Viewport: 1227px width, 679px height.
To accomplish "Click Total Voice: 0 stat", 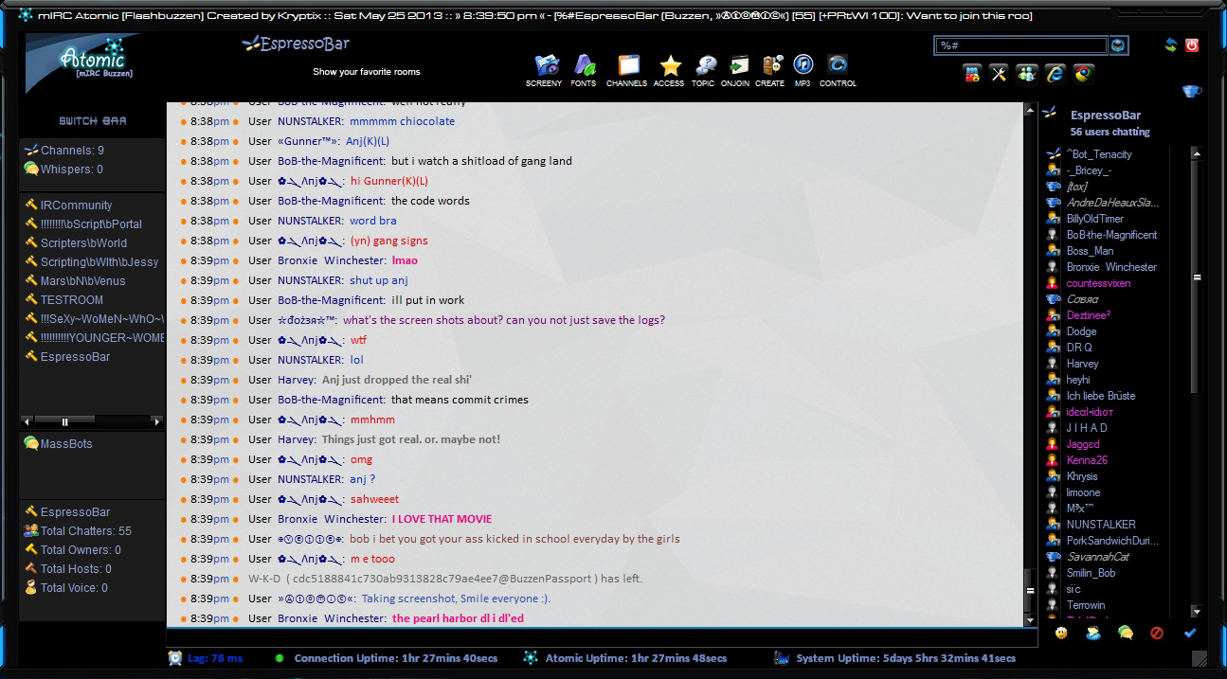I will coord(66,588).
